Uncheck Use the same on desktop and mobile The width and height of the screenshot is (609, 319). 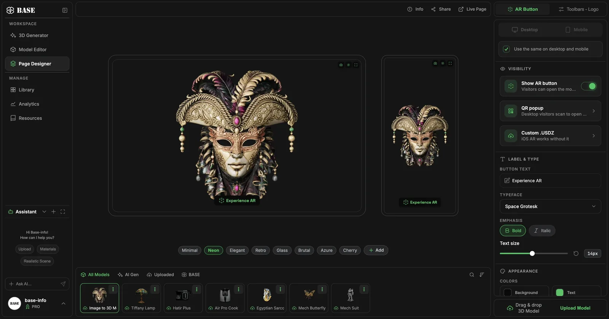tap(506, 49)
